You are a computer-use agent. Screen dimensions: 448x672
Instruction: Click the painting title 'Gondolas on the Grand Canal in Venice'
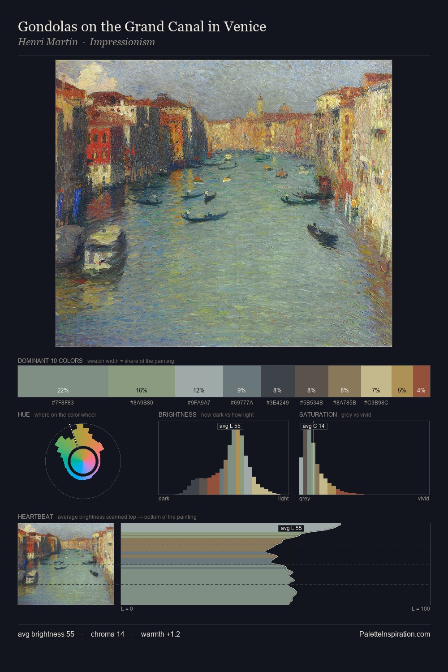(x=142, y=26)
